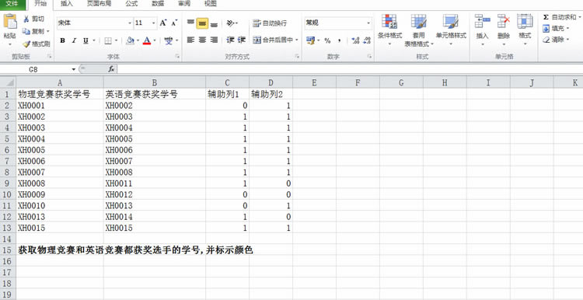Align text left
583x300 pixels.
(190, 40)
